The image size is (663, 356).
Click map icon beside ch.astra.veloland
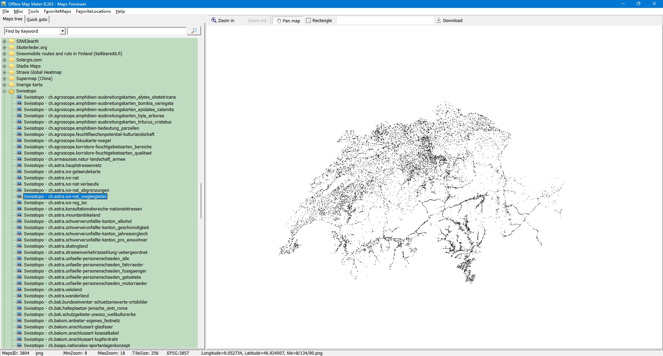[x=19, y=290]
